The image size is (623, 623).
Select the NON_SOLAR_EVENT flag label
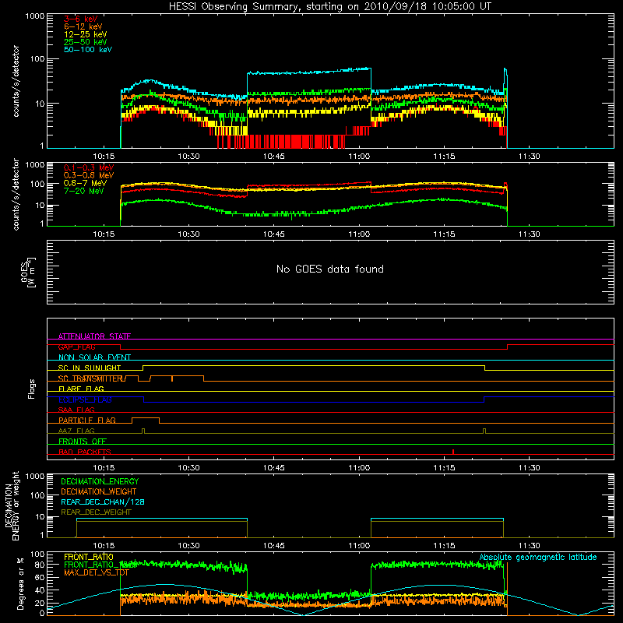pyautogui.click(x=94, y=357)
